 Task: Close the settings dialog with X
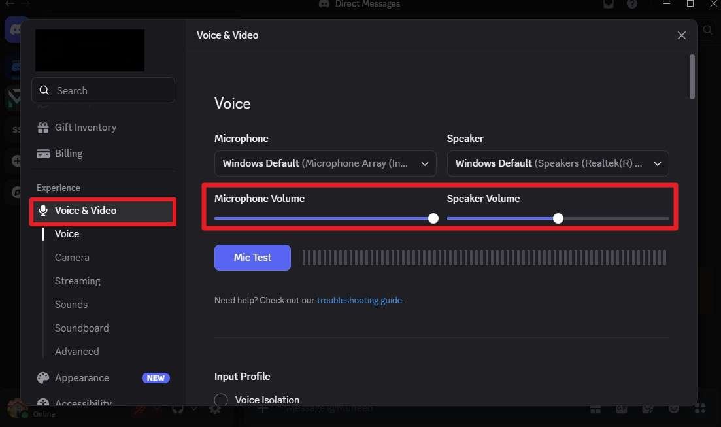(x=681, y=35)
